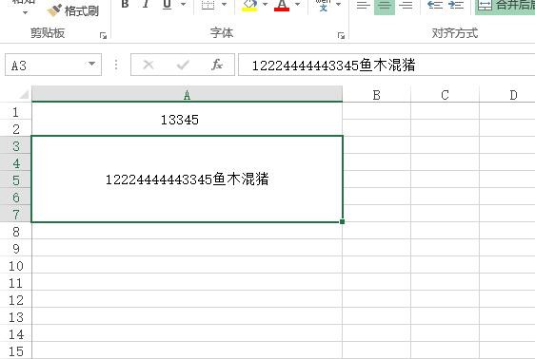Image resolution: width=535 pixels, height=359 pixels.
Task: Open the fill color dropdown arrow
Action: click(265, 5)
